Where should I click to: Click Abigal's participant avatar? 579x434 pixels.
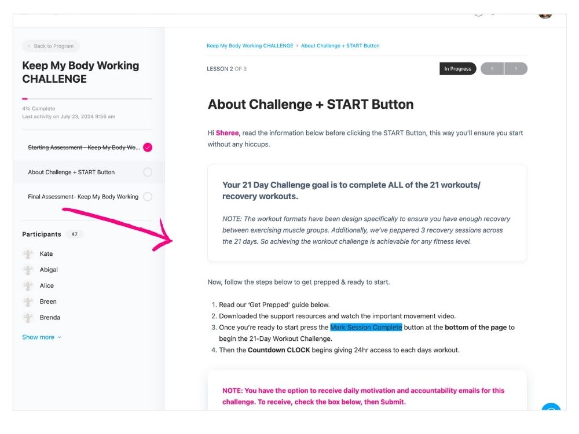tap(28, 270)
